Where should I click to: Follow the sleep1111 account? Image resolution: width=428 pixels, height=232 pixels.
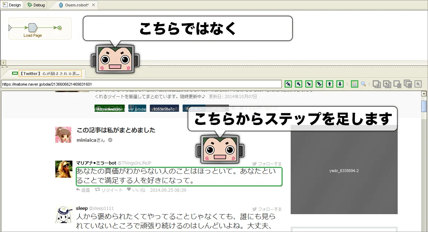click(x=267, y=209)
